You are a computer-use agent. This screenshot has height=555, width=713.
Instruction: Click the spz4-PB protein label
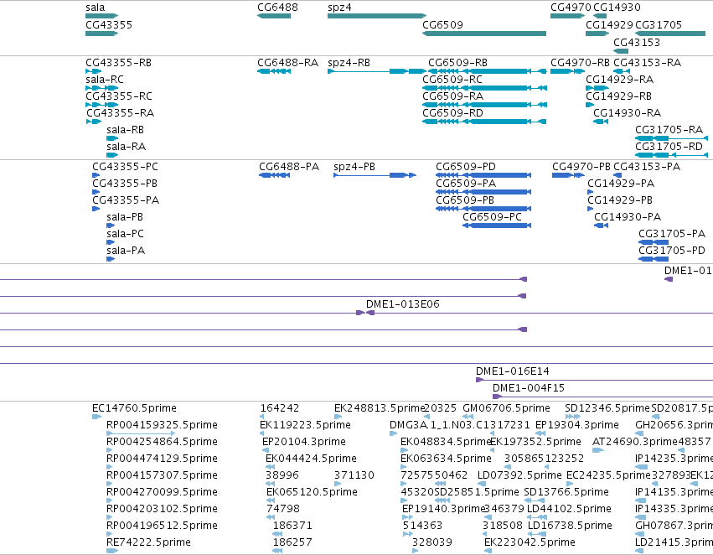tap(354, 167)
